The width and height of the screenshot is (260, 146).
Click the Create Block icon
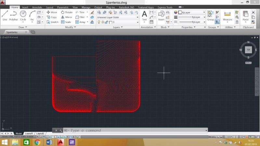pos(168,12)
